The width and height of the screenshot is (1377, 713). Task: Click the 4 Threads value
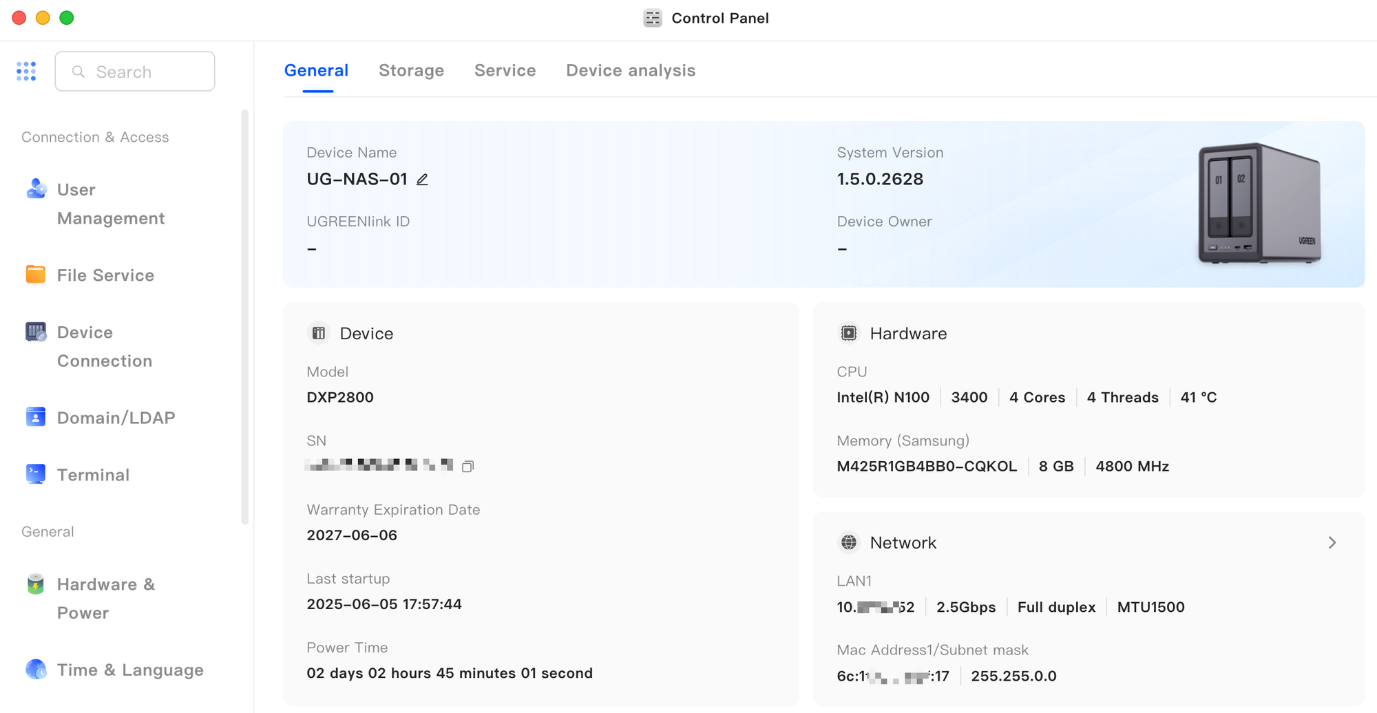[x=1122, y=397]
